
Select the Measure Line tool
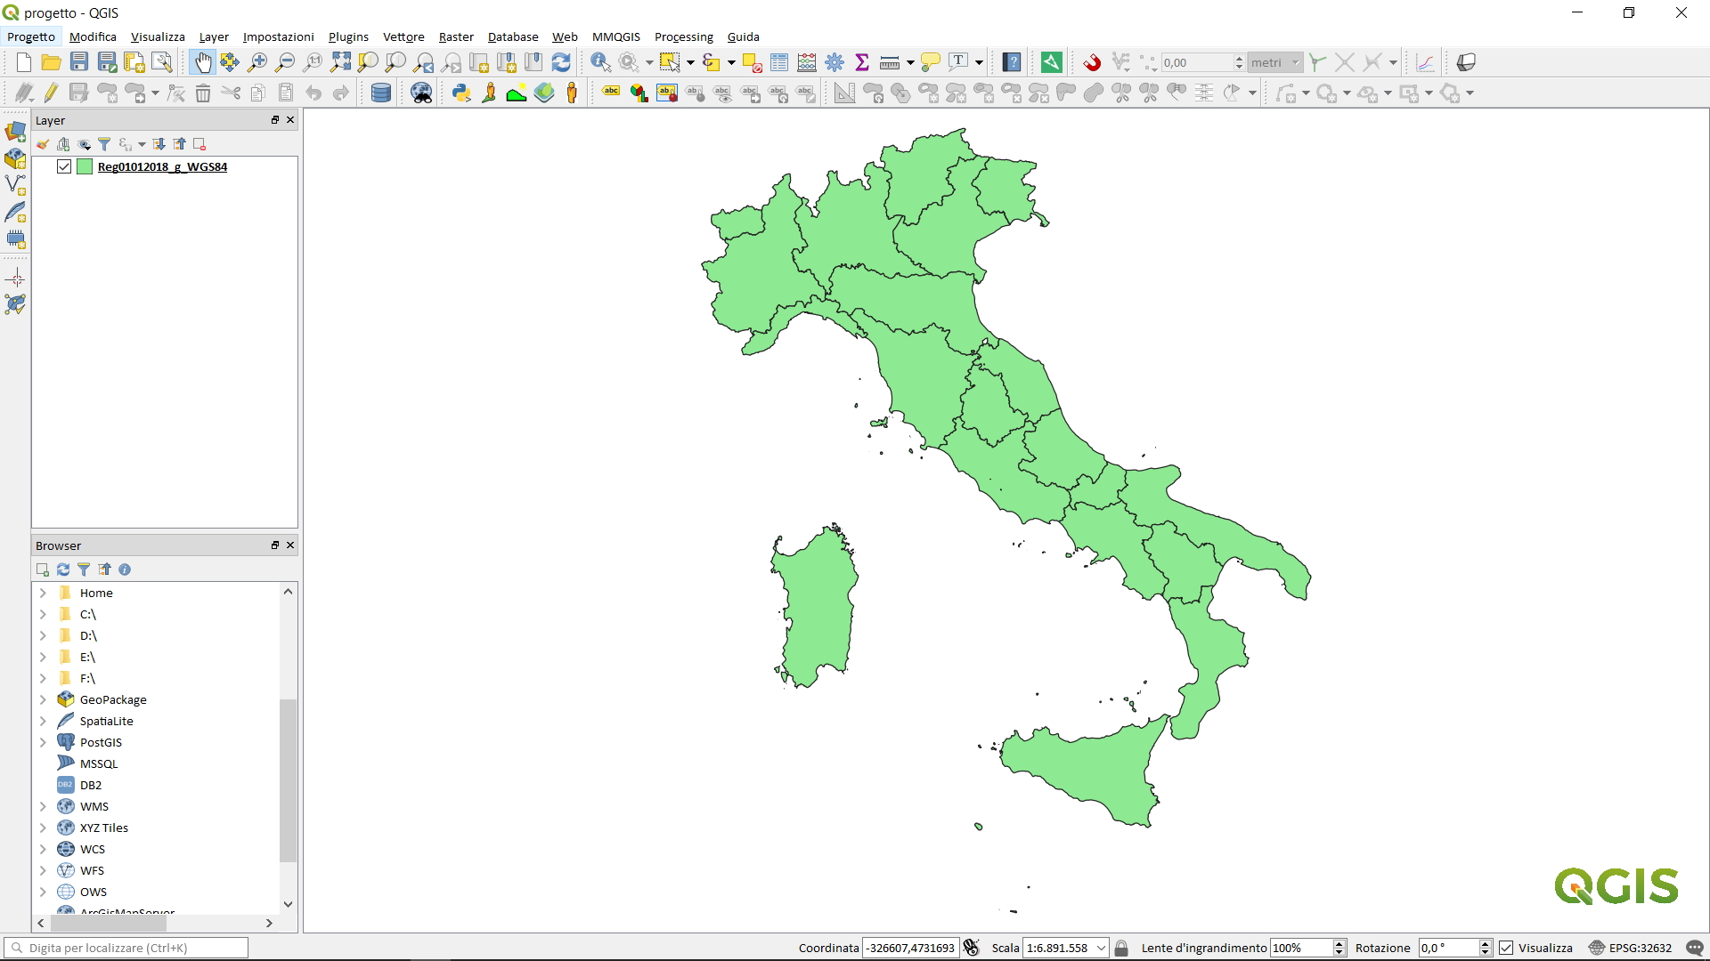pyautogui.click(x=891, y=62)
